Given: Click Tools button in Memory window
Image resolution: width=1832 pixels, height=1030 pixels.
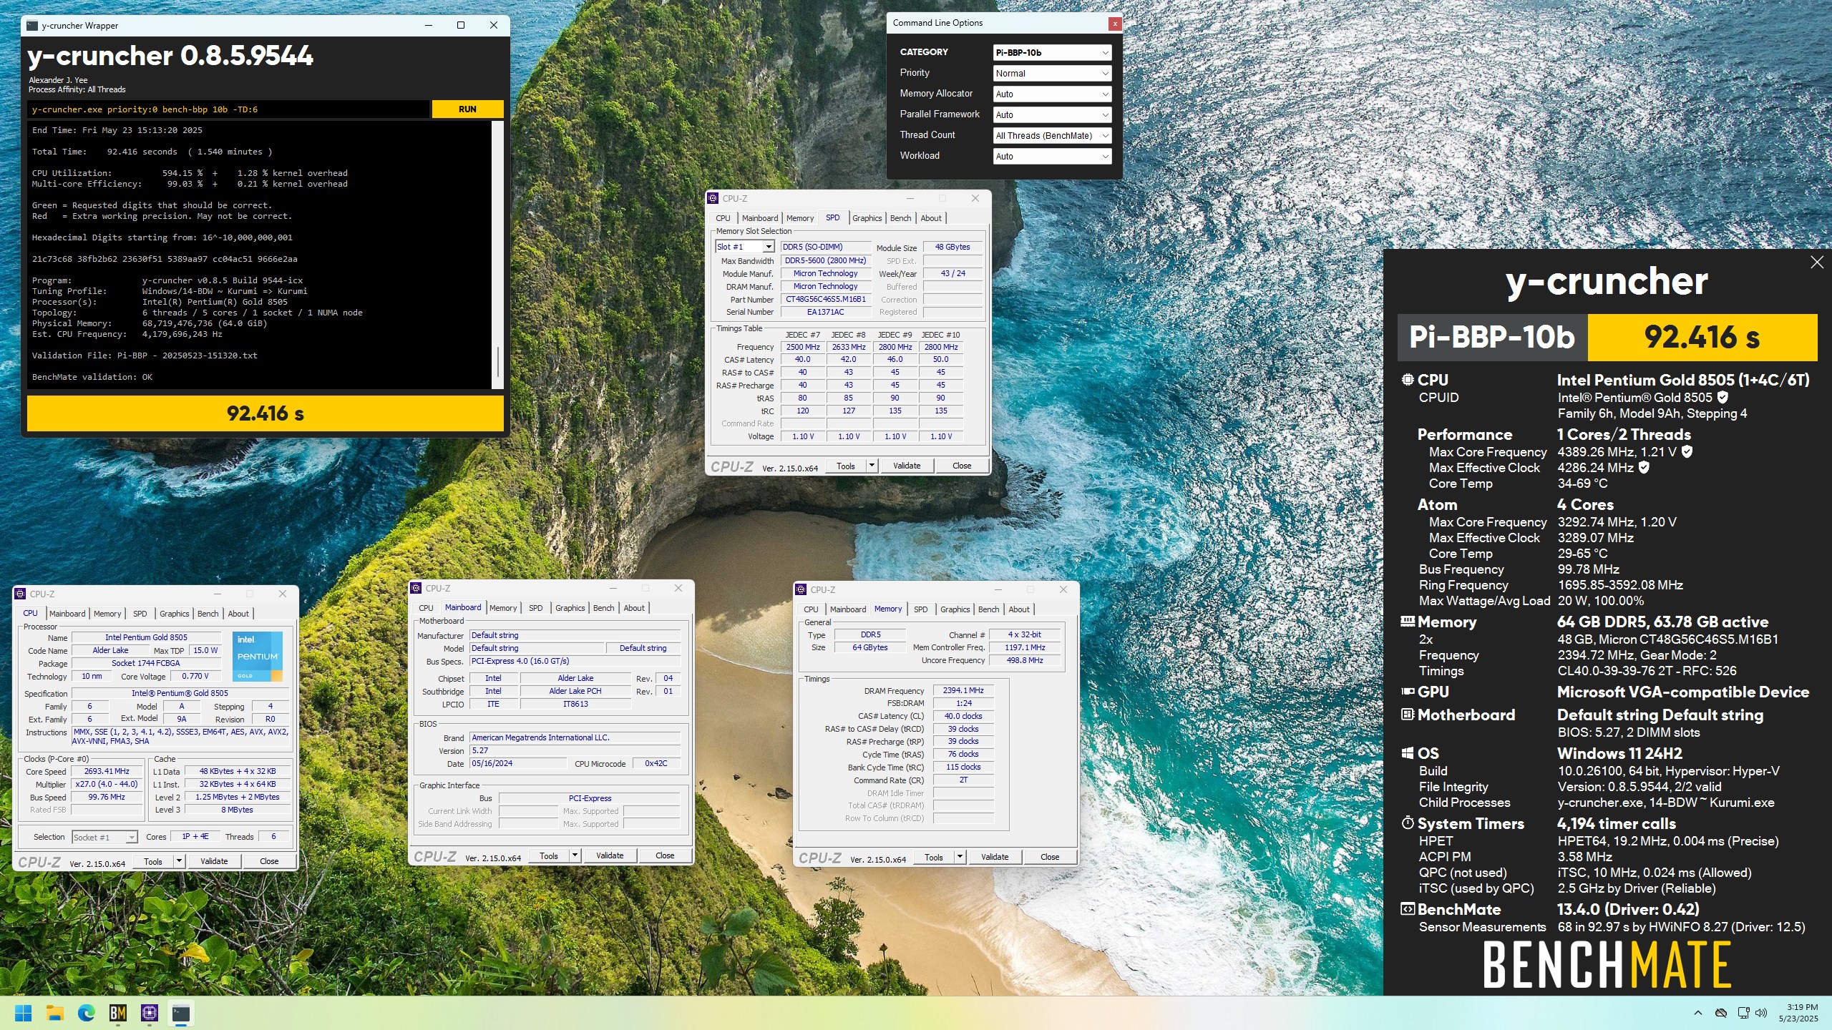Looking at the screenshot, I should (934, 857).
